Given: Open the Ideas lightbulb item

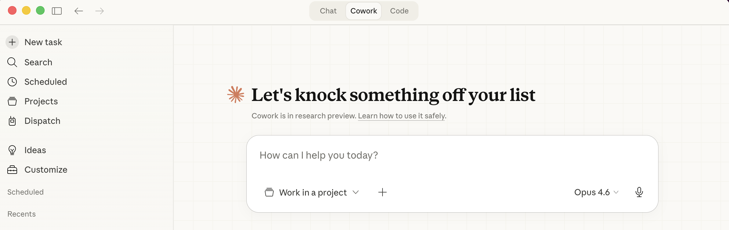Looking at the screenshot, I should tap(12, 150).
